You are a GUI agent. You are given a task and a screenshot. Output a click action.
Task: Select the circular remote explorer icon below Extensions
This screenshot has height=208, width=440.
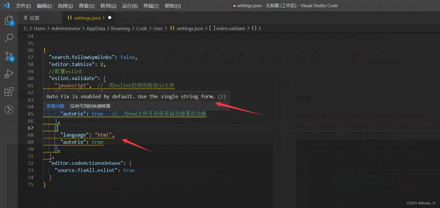click(9, 109)
